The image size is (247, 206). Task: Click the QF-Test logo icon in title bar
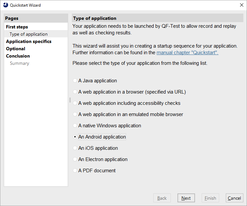(x=5, y=5)
